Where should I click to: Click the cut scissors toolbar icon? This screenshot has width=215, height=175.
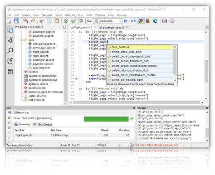(42, 21)
